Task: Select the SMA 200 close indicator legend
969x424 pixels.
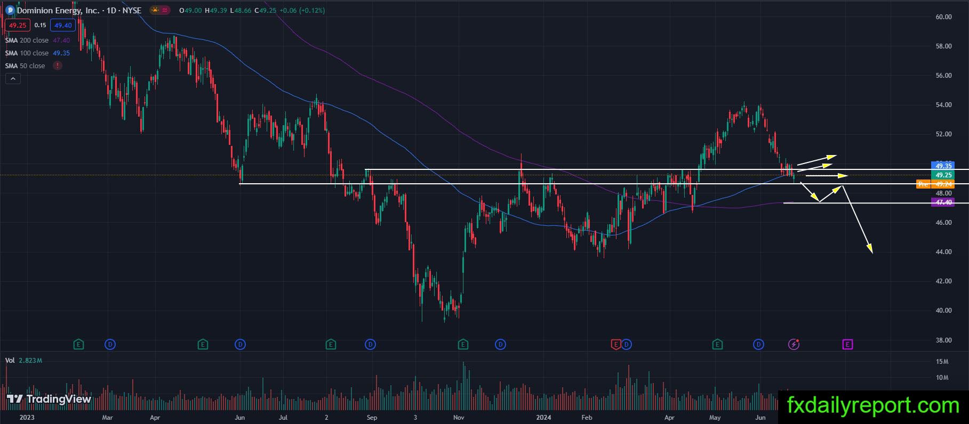Action: [37, 40]
